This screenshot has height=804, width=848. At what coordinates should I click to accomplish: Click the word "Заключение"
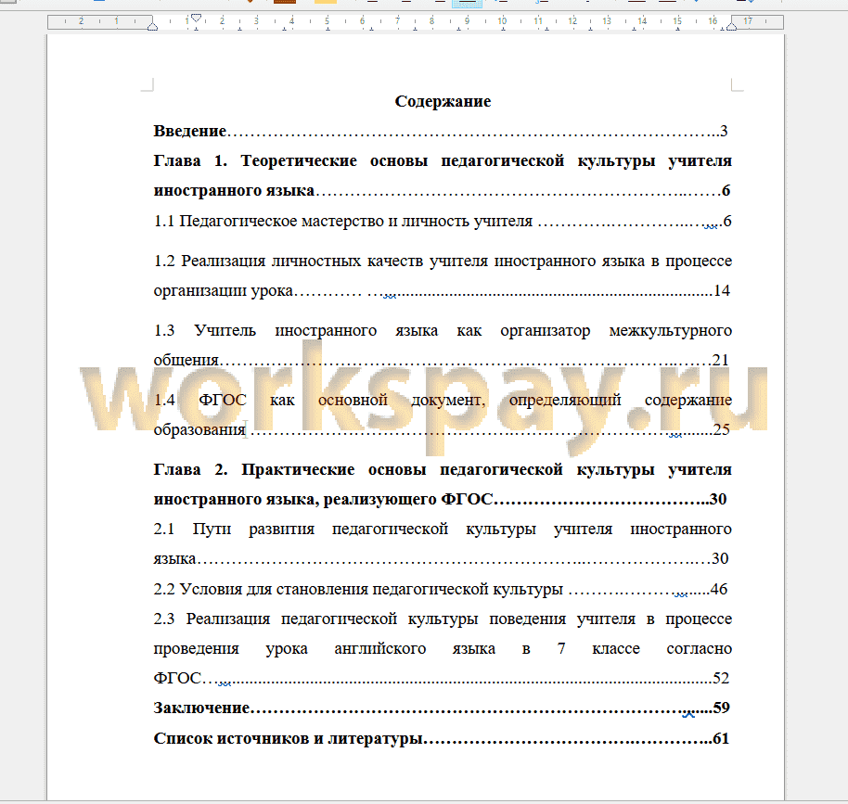(x=201, y=708)
